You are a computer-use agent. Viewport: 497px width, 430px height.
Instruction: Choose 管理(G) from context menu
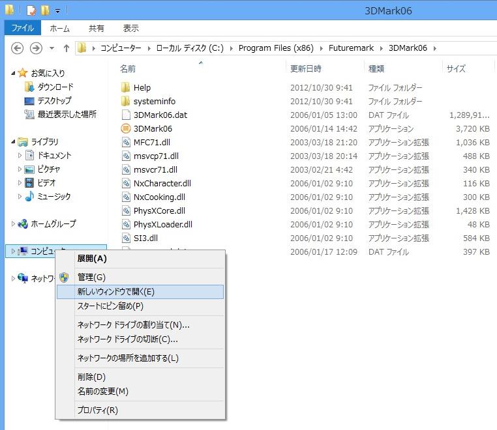click(x=140, y=278)
